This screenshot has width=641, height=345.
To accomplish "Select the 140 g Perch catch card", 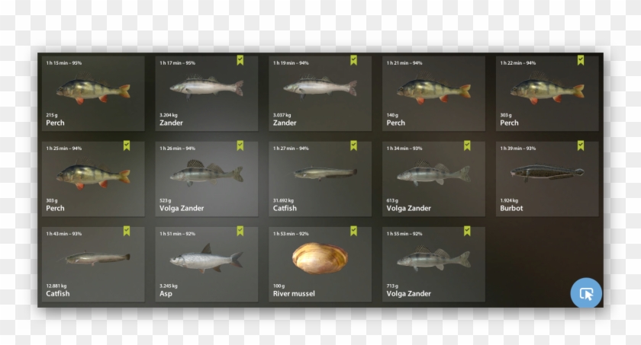I will tap(433, 94).
